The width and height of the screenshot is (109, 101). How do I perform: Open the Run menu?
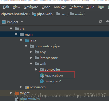(101, 7)
